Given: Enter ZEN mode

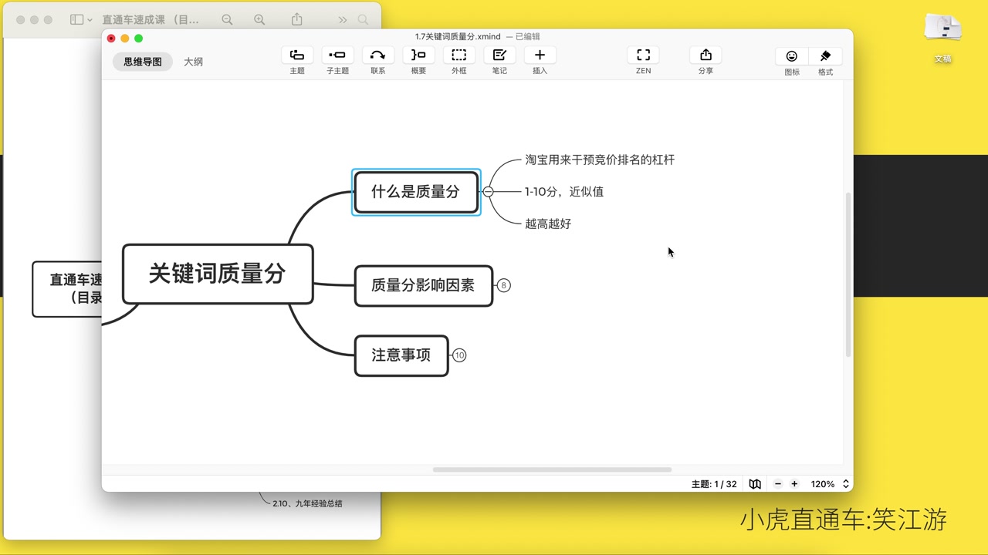Looking at the screenshot, I should pos(643,55).
